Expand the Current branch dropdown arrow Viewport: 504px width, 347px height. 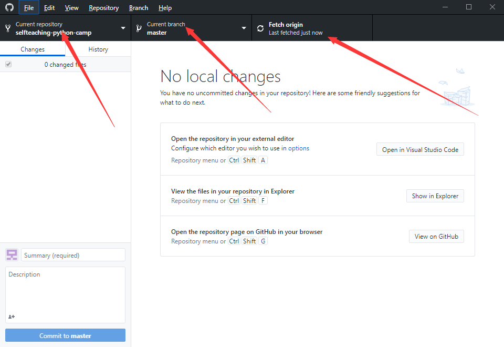(x=244, y=28)
